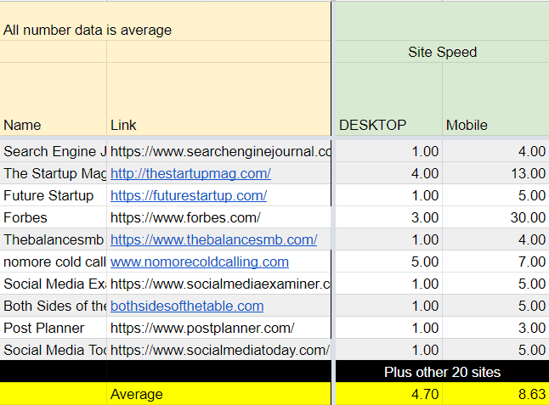Select the Post Planner name cell
Screen dimensions: 549x405
click(54, 328)
